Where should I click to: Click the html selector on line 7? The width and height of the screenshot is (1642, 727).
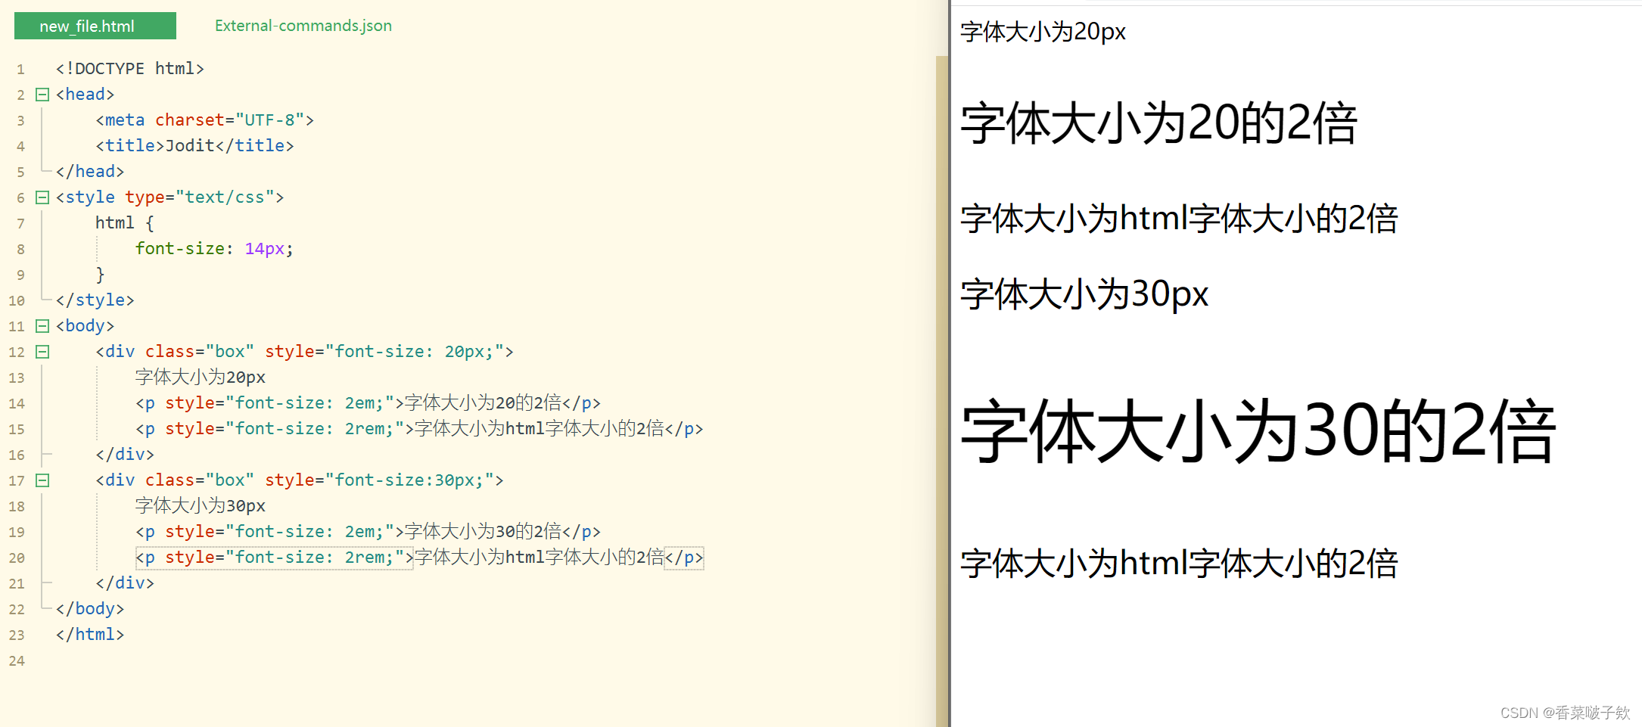tap(115, 223)
